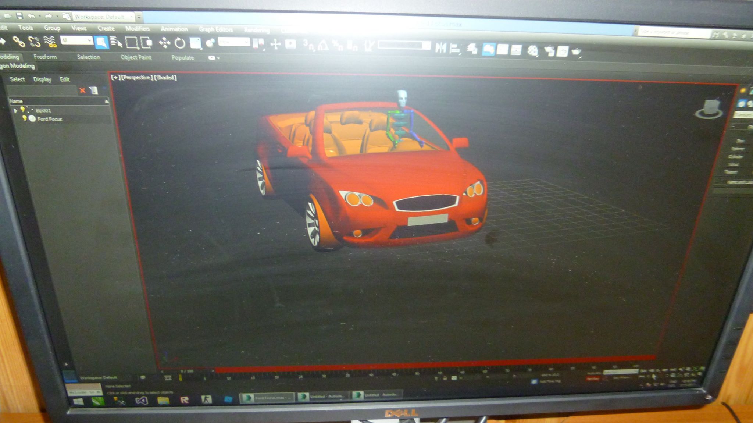
Task: Choose the Rectangular Selection Region tool
Action: [x=132, y=43]
